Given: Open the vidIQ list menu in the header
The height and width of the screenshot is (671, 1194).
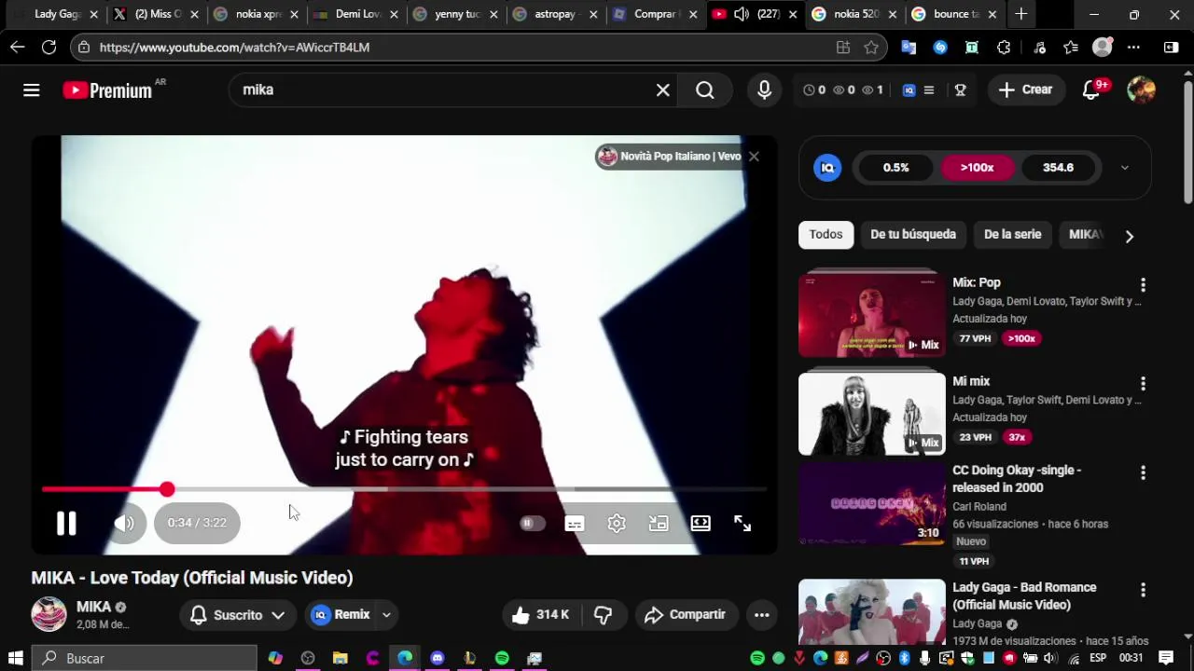Looking at the screenshot, I should tap(929, 90).
